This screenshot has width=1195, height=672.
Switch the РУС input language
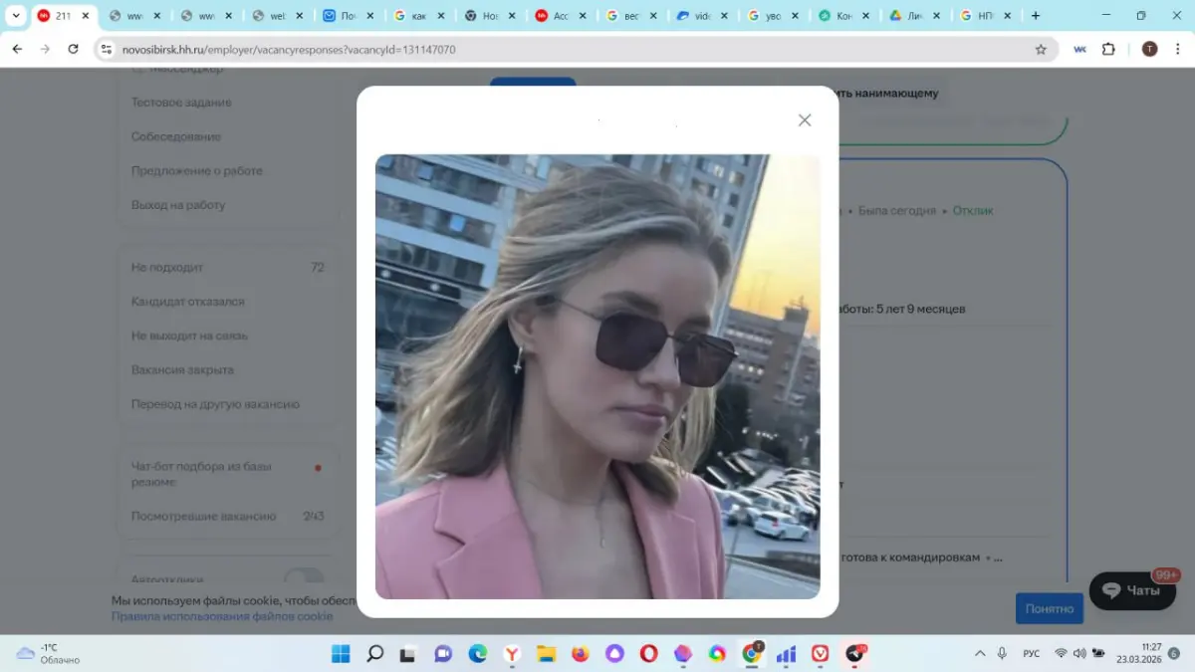pos(1032,654)
